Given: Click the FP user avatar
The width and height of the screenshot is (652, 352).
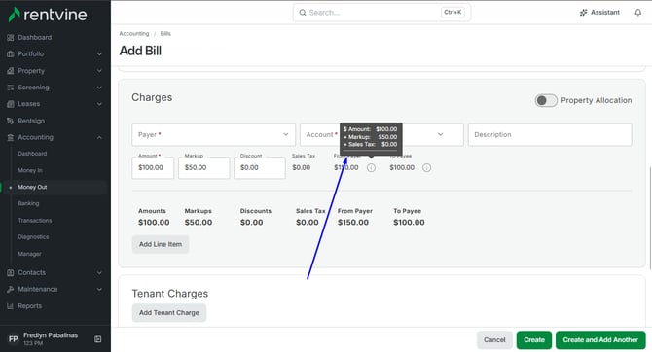Looking at the screenshot, I should tap(14, 339).
